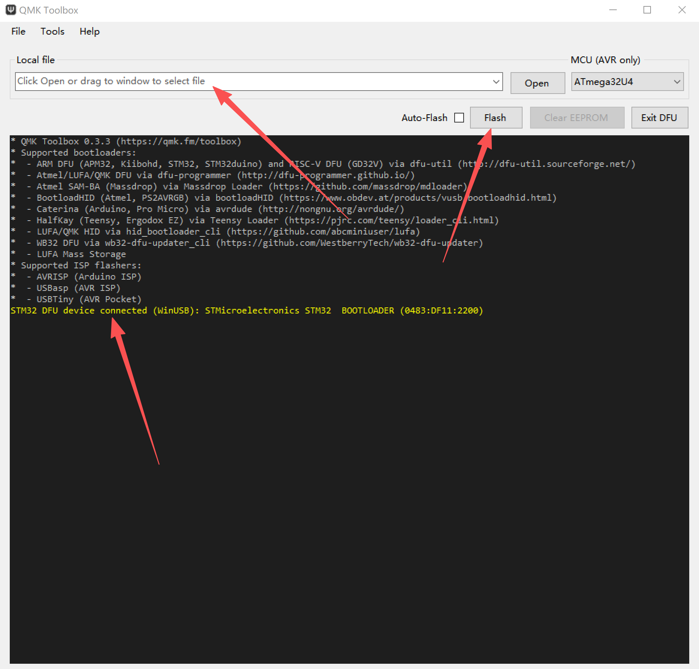Enable the Auto-Flash checkbox
This screenshot has height=669, width=699.
459,118
